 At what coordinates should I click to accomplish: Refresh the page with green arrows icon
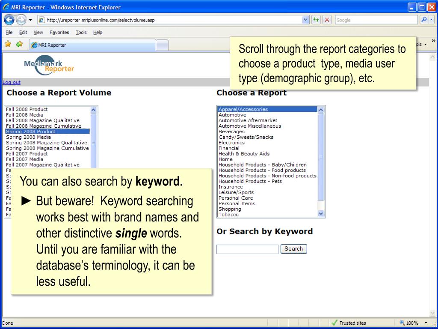[316, 20]
